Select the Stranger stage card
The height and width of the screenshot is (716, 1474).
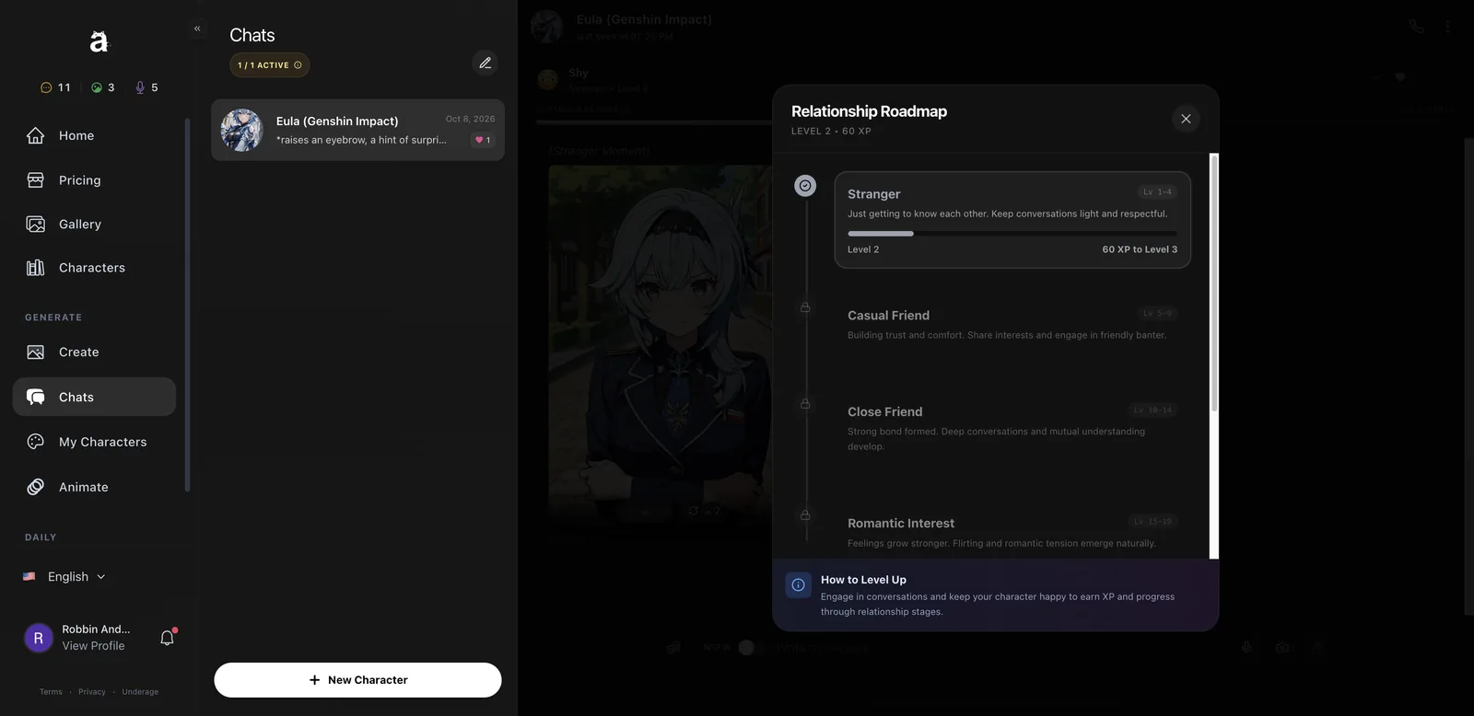coord(1012,220)
